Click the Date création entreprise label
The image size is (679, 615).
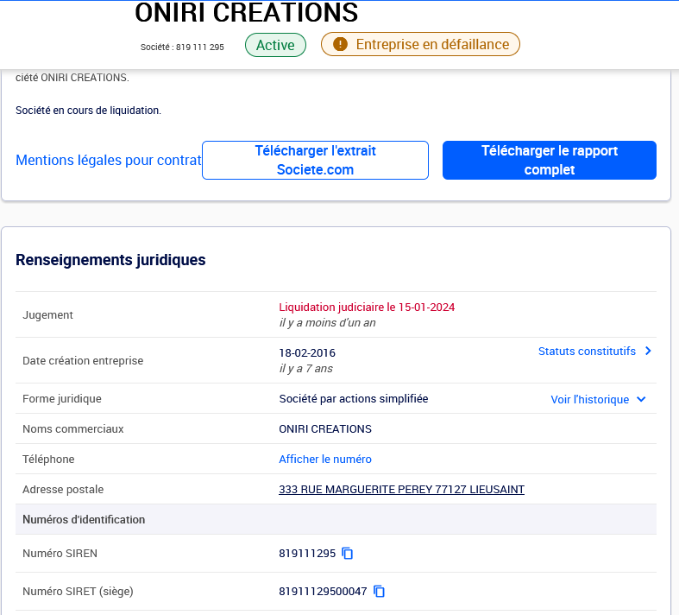click(83, 360)
